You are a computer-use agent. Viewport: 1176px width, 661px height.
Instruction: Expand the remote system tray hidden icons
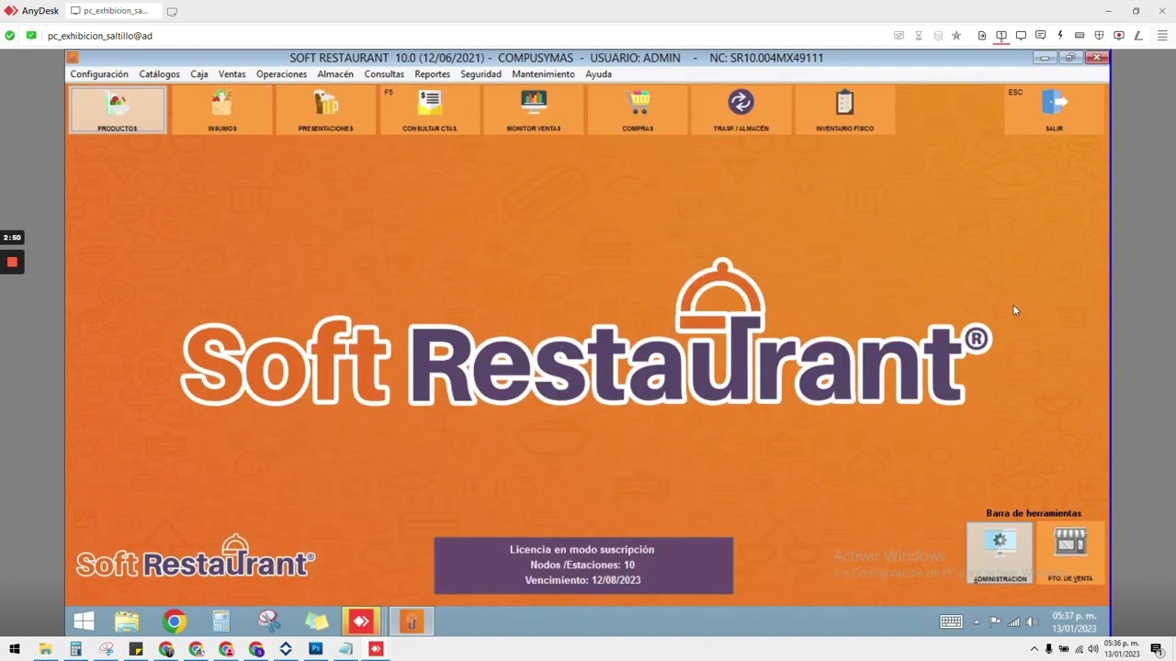(x=977, y=622)
